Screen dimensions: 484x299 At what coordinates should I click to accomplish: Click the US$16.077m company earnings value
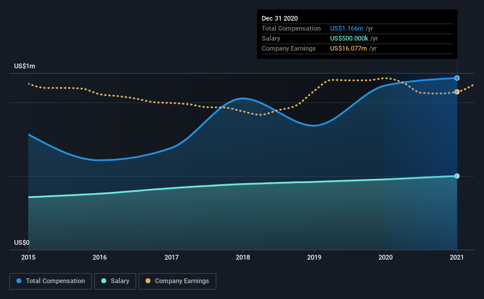[348, 48]
